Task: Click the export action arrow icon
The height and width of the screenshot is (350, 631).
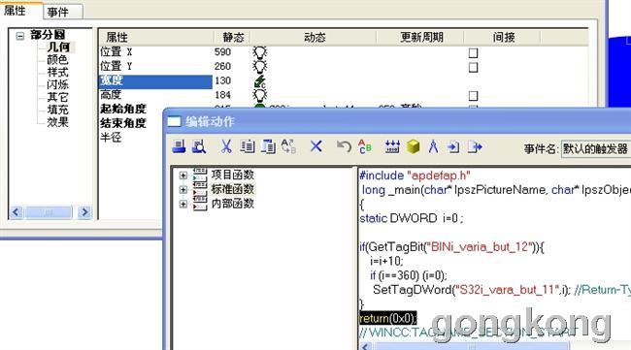Action: coord(475,147)
